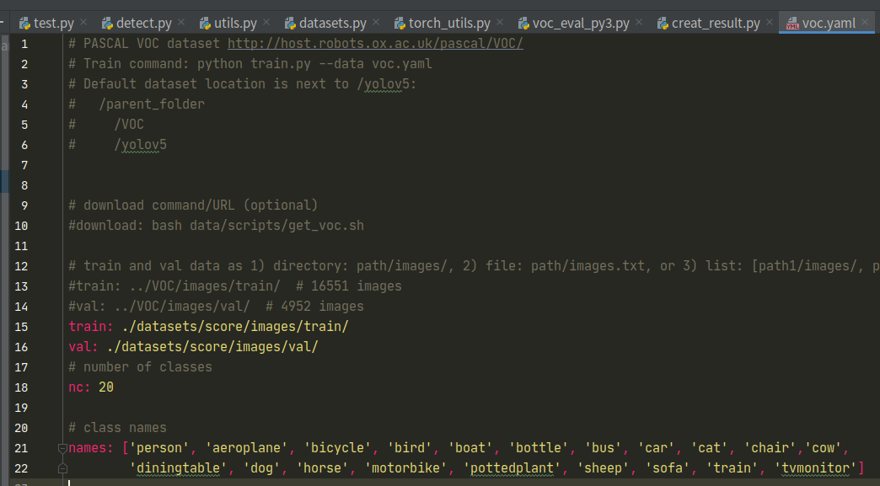The image size is (880, 486).
Task: Click the Python file icon on voc_eval_py3.py
Action: 523,23
